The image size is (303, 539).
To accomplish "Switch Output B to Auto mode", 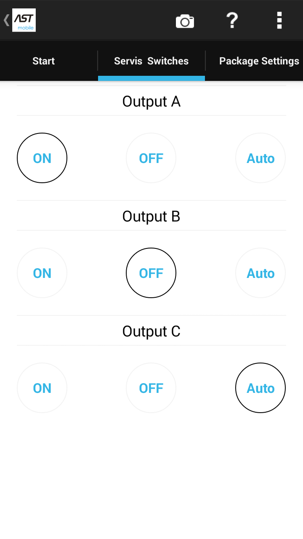I will (x=260, y=273).
